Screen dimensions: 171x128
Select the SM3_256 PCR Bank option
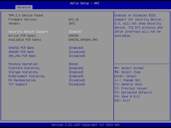pos(22,56)
